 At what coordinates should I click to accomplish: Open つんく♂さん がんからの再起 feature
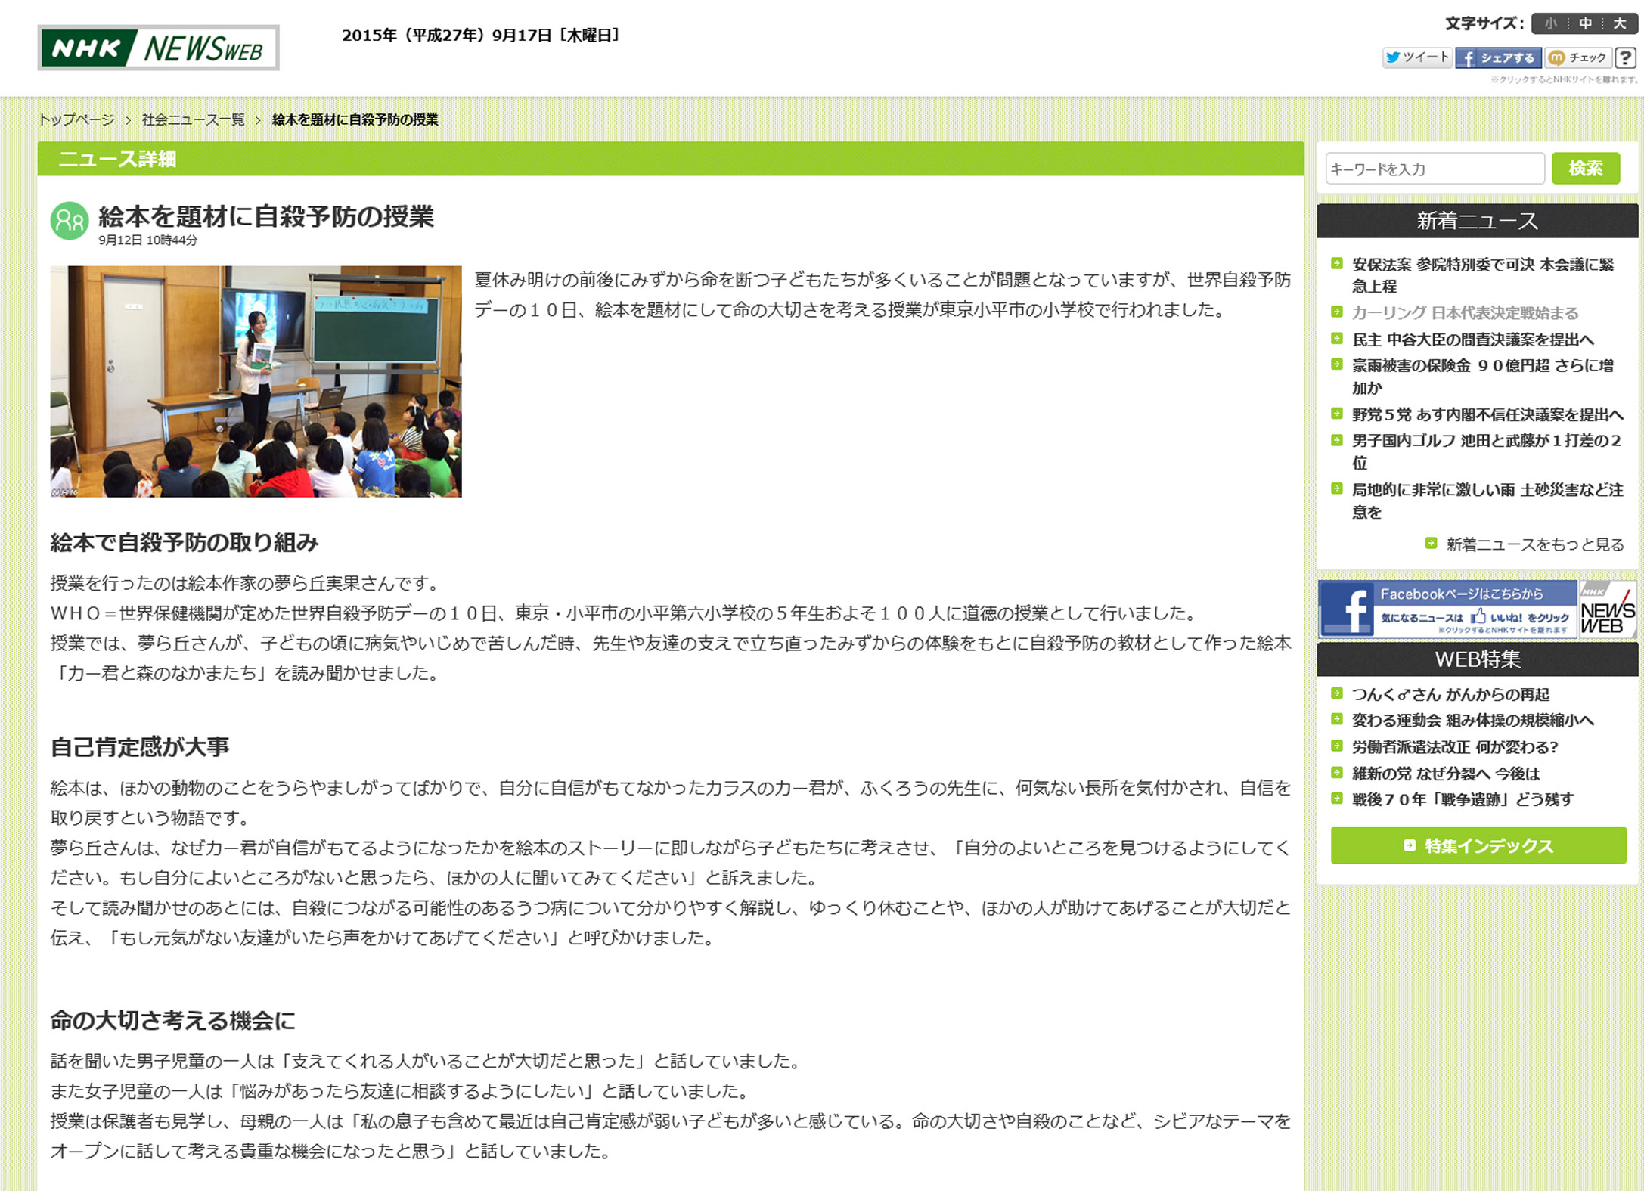pos(1450,694)
